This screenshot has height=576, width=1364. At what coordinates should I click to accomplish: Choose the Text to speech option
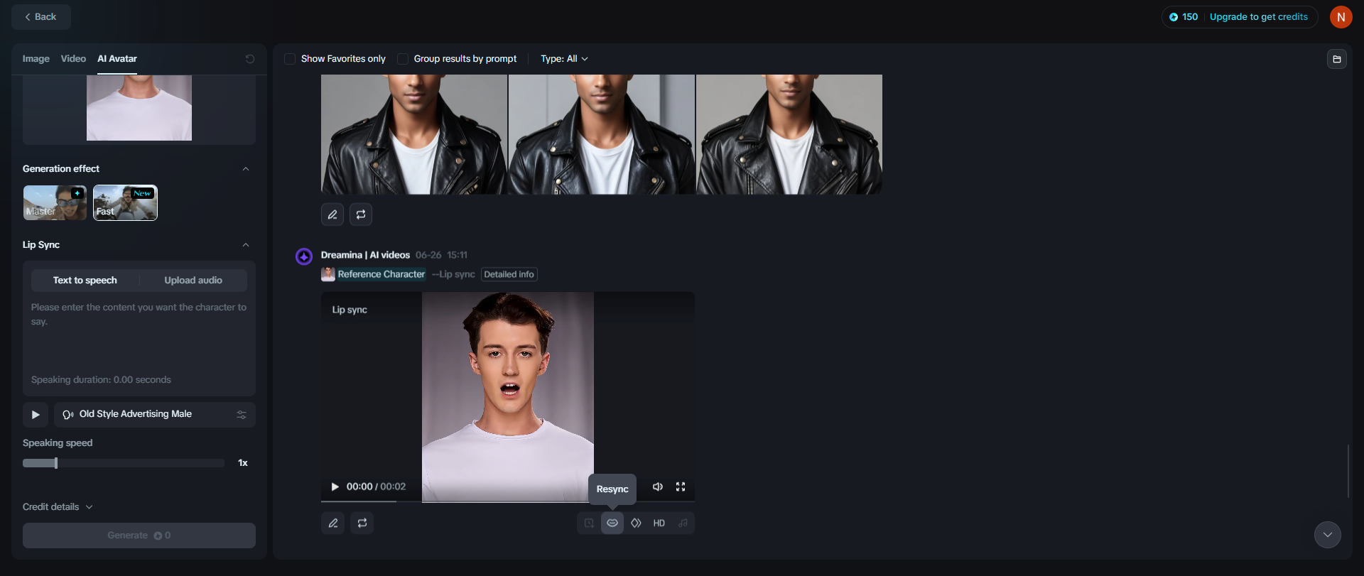pos(85,281)
